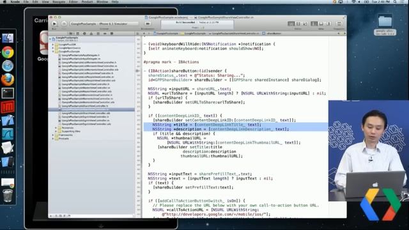The height and width of the screenshot is (230, 409).
Task: Launch Google Chrome from the Dock
Action: tap(8, 52)
